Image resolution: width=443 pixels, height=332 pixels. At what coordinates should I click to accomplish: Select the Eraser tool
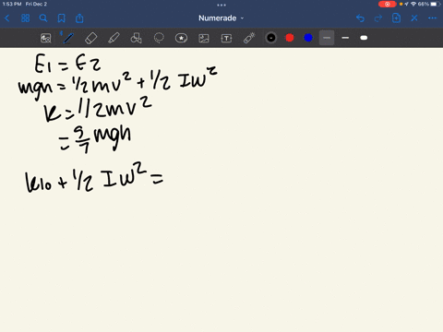pyautogui.click(x=90, y=38)
